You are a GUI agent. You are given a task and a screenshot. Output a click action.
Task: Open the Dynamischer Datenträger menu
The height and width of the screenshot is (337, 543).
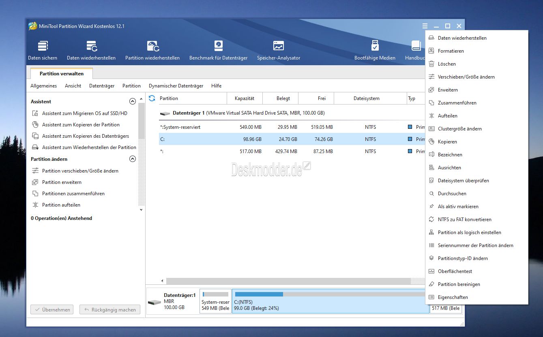click(x=176, y=86)
